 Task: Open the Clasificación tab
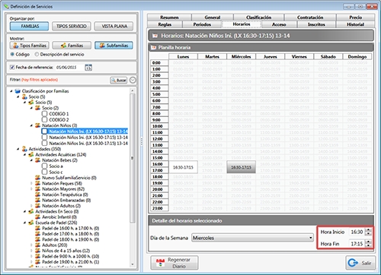tap(258, 17)
